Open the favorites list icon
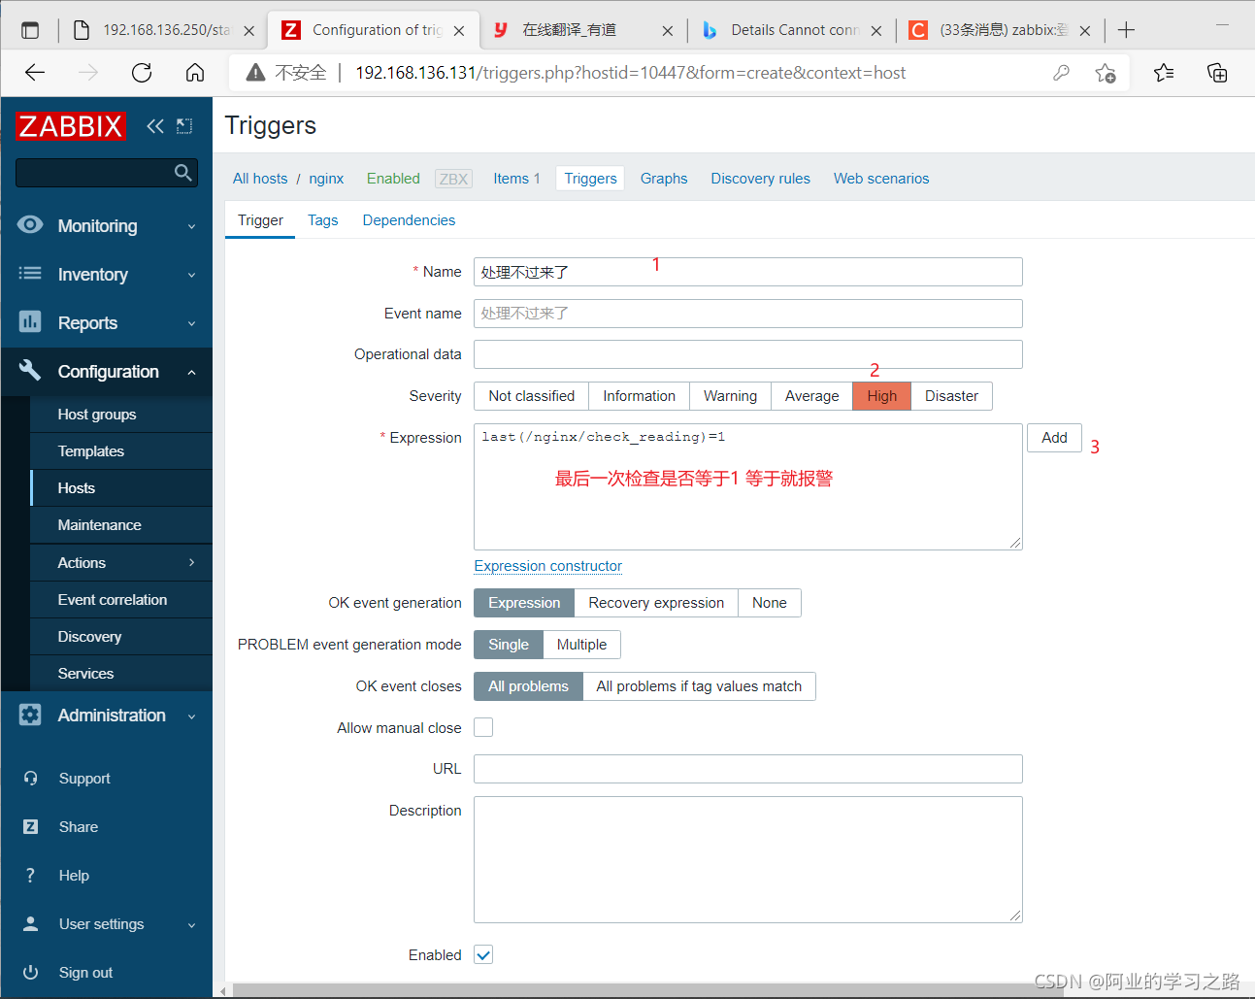 pyautogui.click(x=1164, y=73)
